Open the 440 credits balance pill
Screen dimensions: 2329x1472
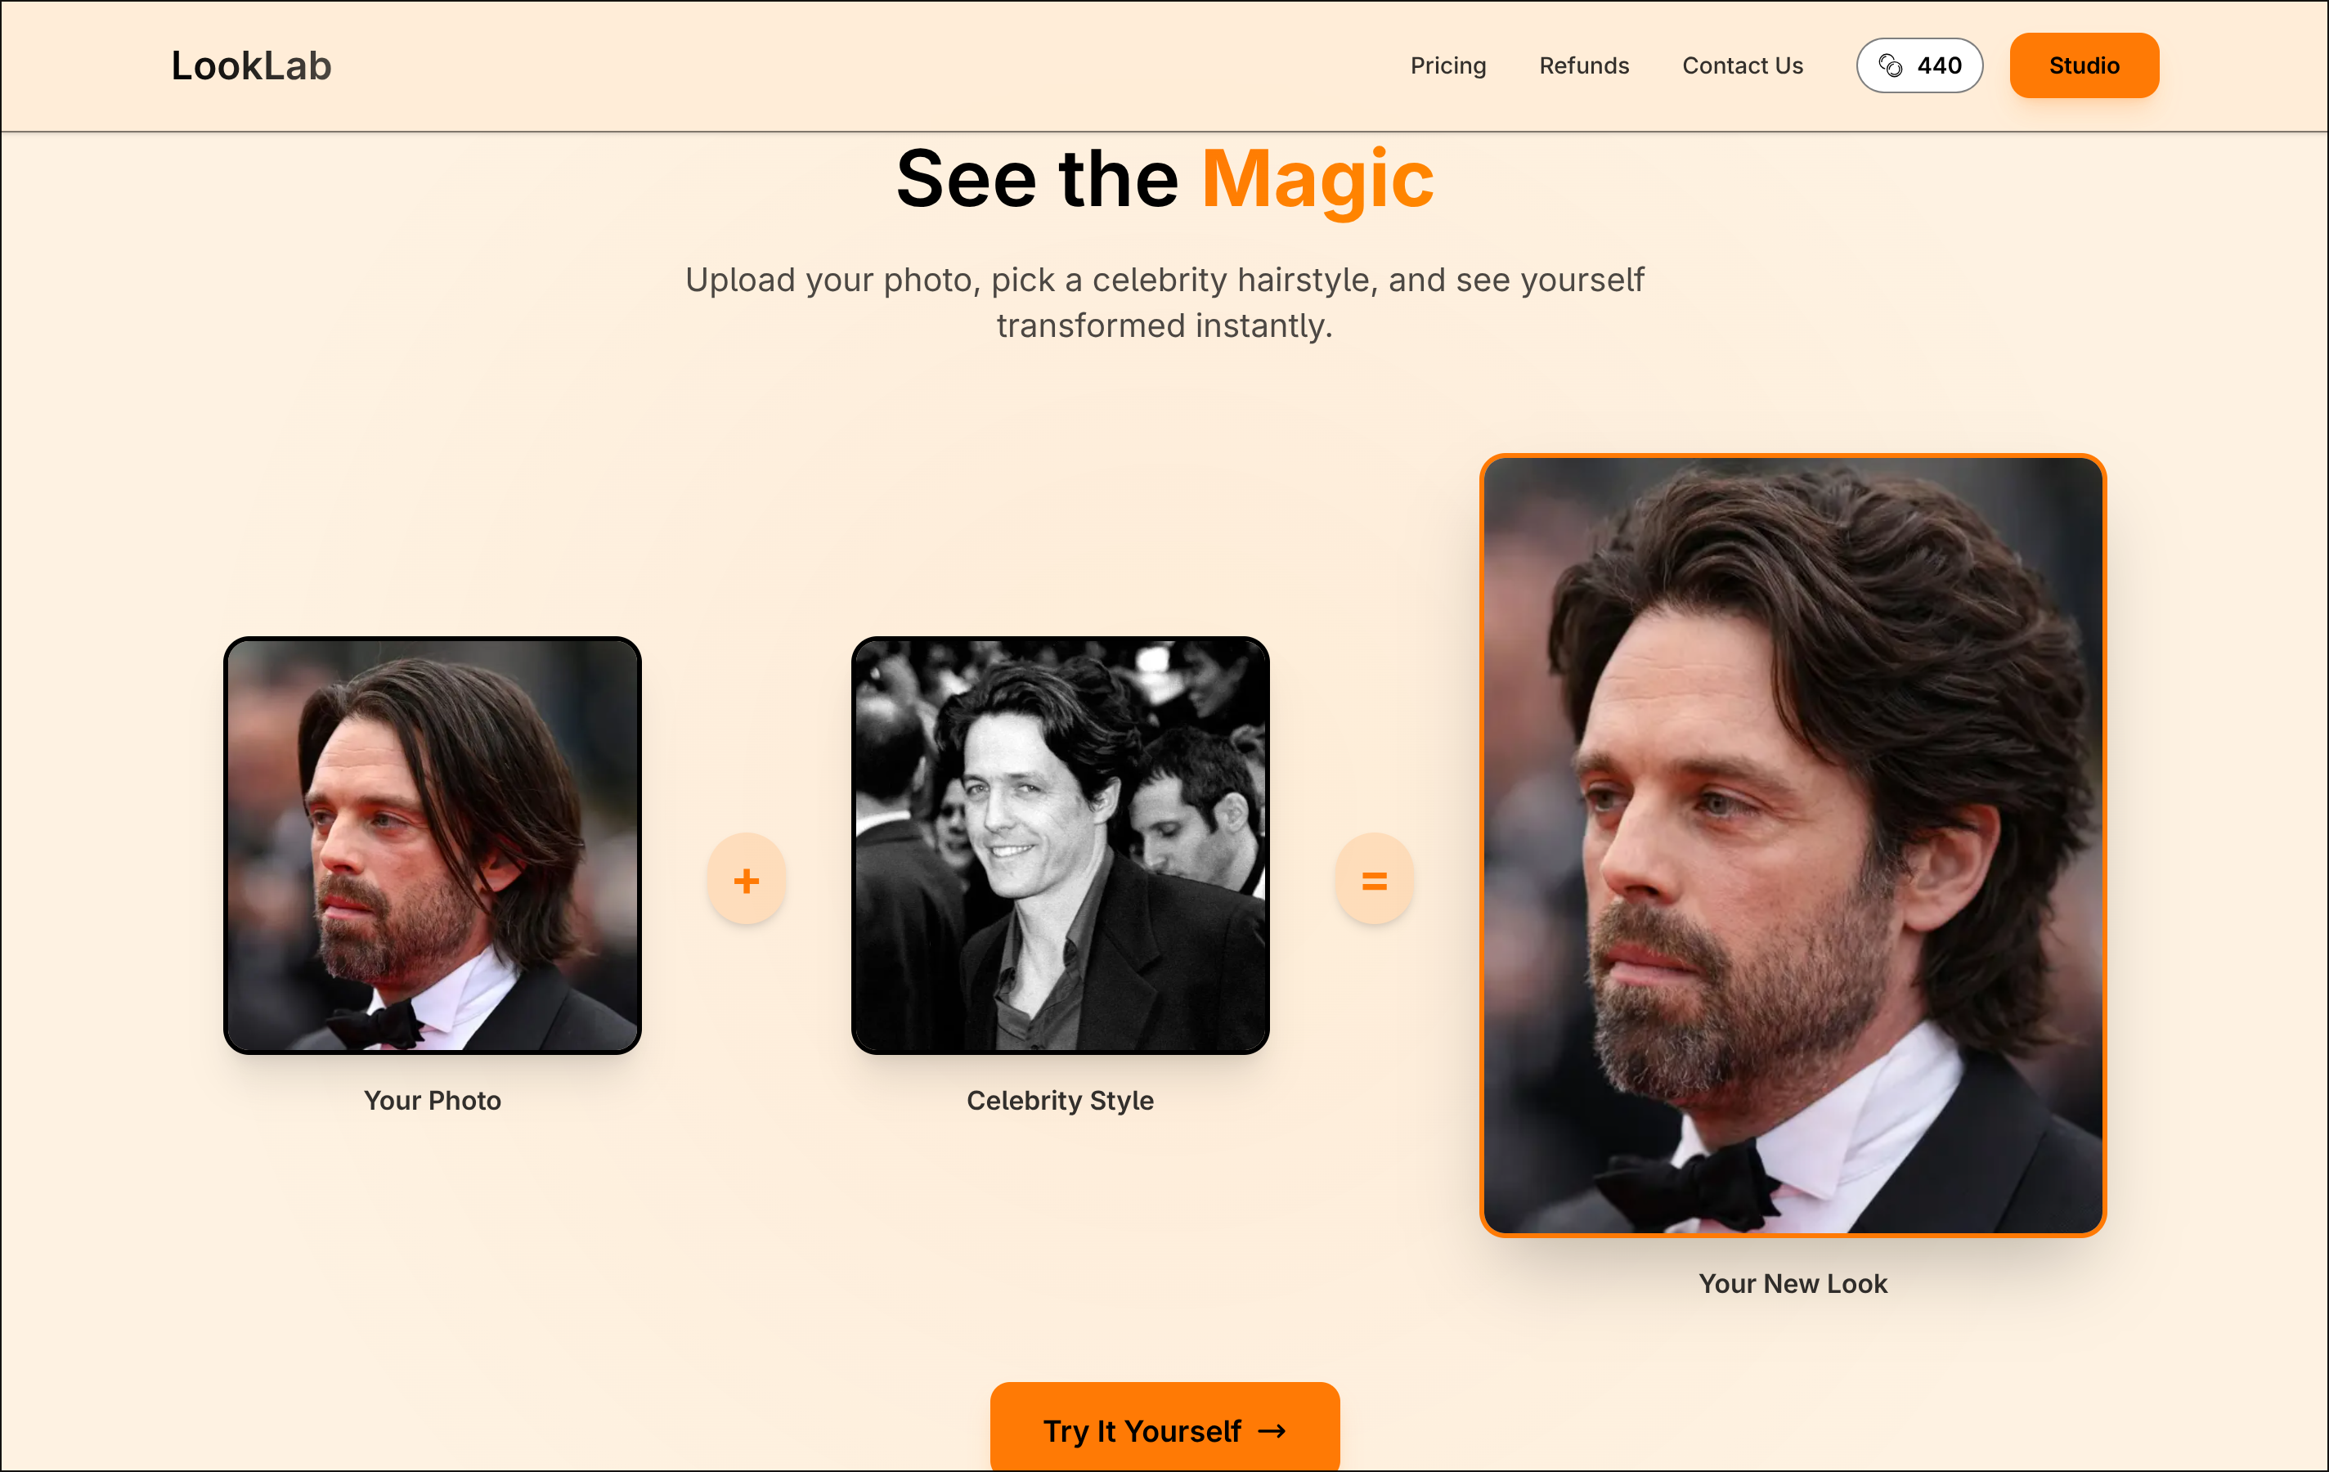[1919, 65]
